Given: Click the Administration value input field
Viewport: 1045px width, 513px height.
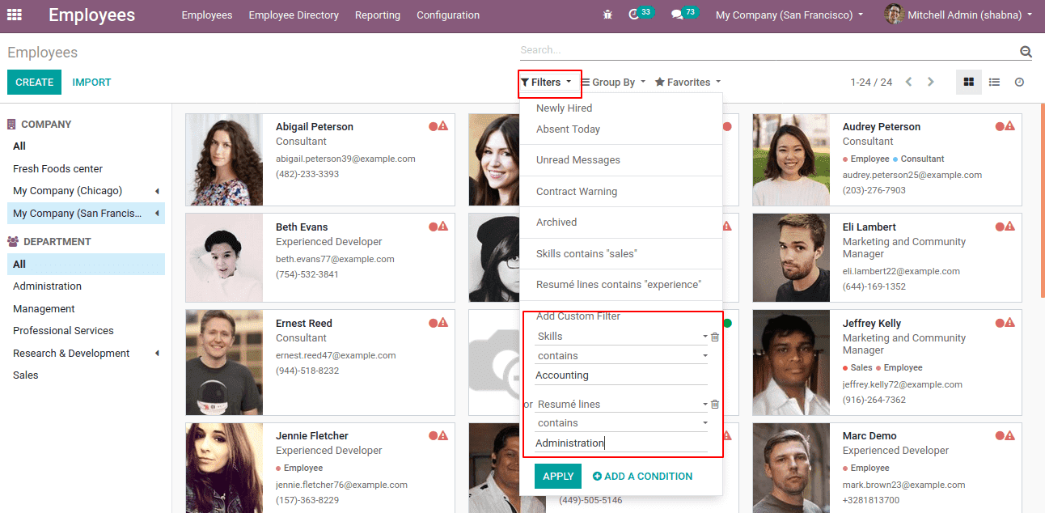Looking at the screenshot, I should (x=621, y=443).
